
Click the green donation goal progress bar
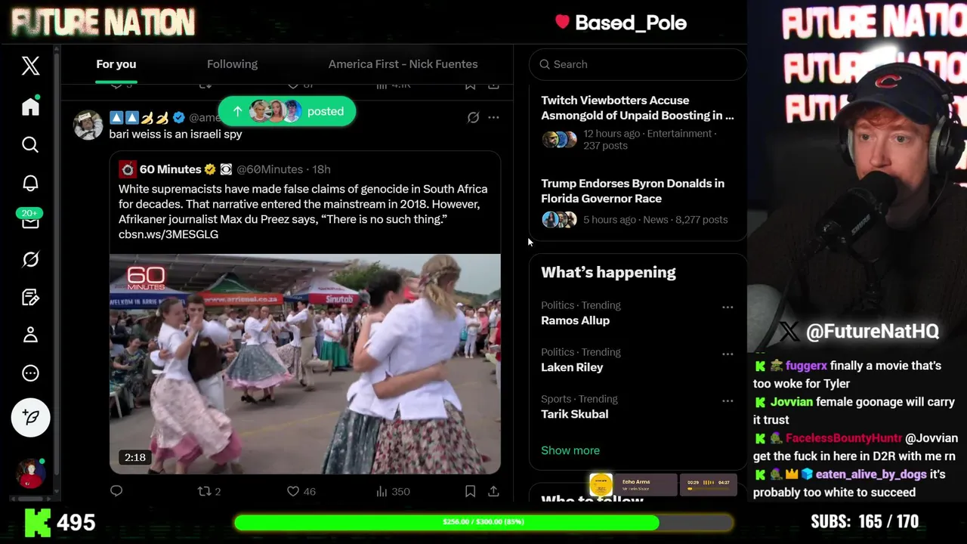click(x=483, y=522)
